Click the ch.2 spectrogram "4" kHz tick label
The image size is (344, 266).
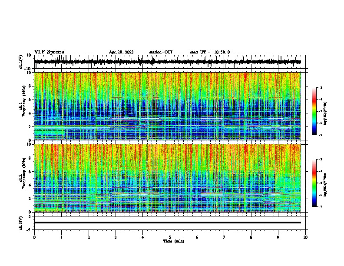[x=30, y=185]
